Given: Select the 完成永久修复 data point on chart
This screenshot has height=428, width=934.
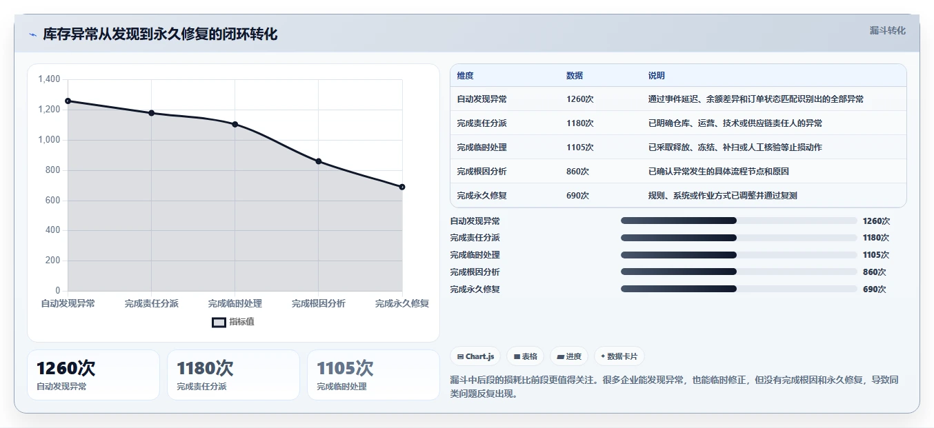Looking at the screenshot, I should point(402,187).
